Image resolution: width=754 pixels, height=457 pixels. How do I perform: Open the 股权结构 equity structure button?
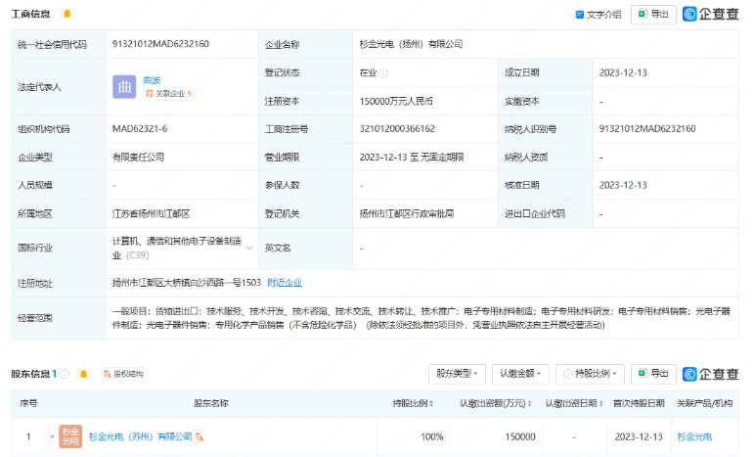(123, 374)
